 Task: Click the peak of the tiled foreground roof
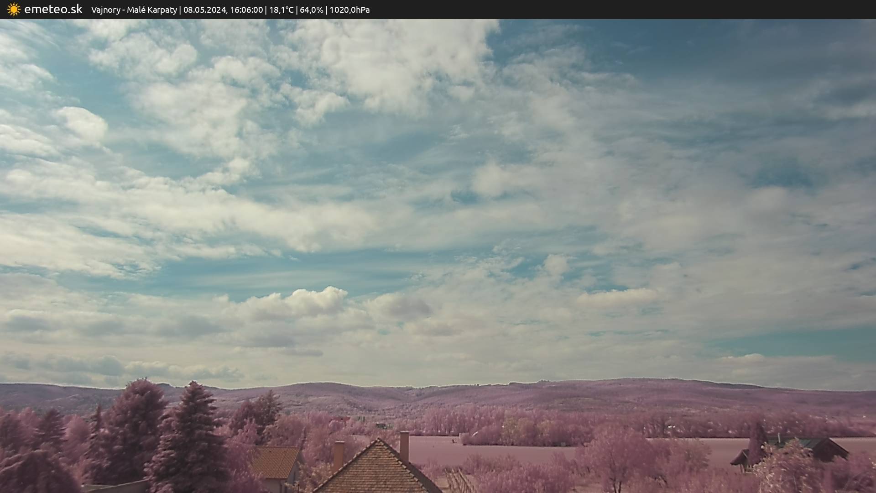coord(378,442)
